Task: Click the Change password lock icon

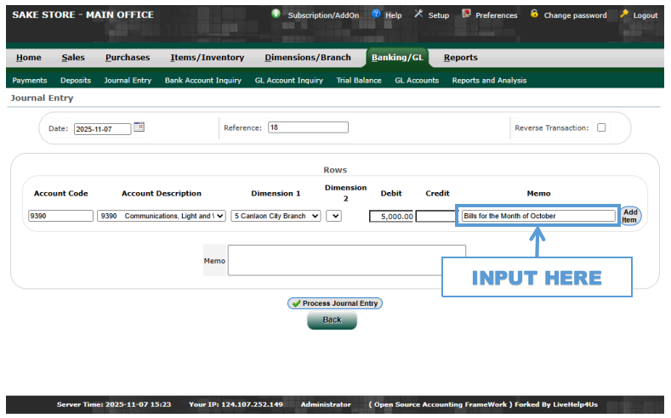Action: pyautogui.click(x=534, y=14)
